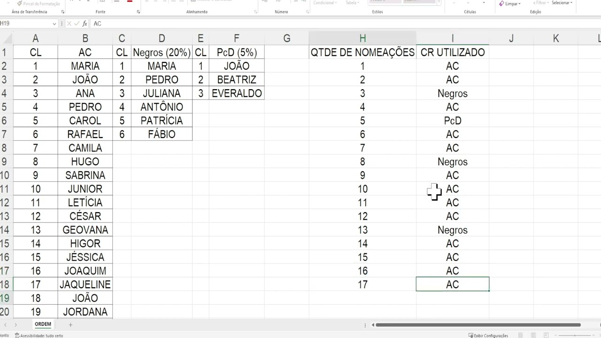Click into the Name Box showing H19
The width and height of the screenshot is (601, 338).
[x=26, y=23]
